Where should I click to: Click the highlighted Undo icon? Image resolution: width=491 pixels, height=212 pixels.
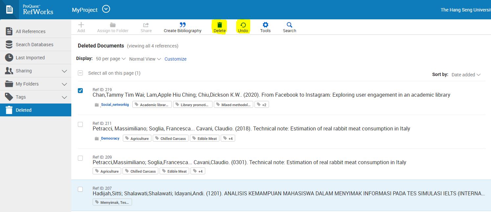pyautogui.click(x=243, y=25)
